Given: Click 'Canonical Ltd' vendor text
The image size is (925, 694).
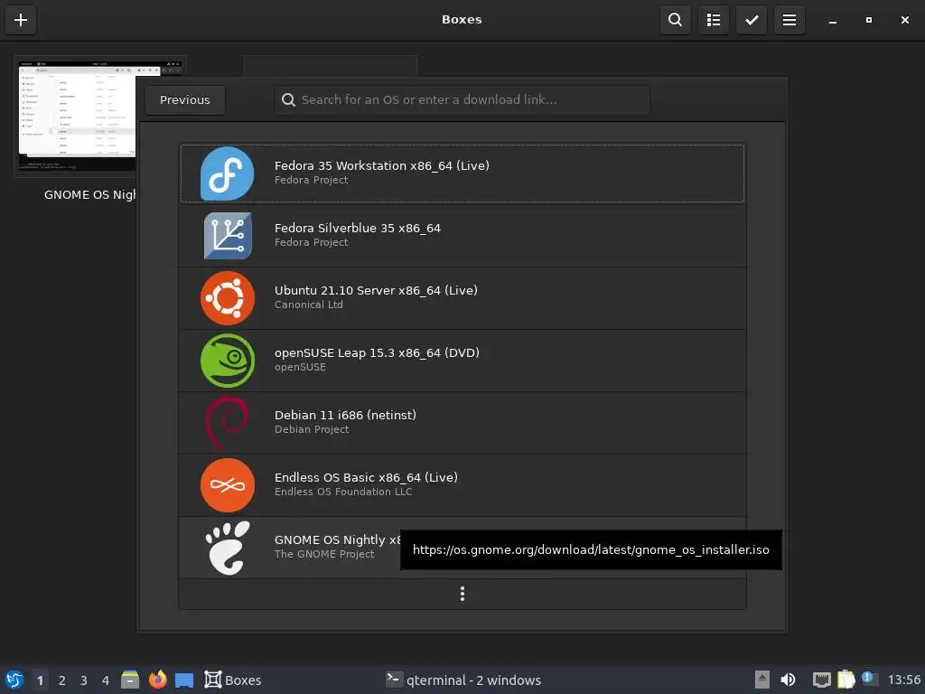Looking at the screenshot, I should pos(309,305).
